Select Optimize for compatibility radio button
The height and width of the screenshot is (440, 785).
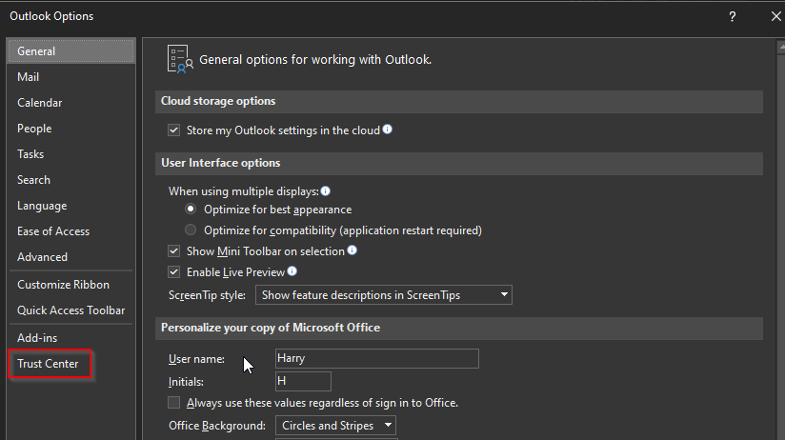coord(191,230)
